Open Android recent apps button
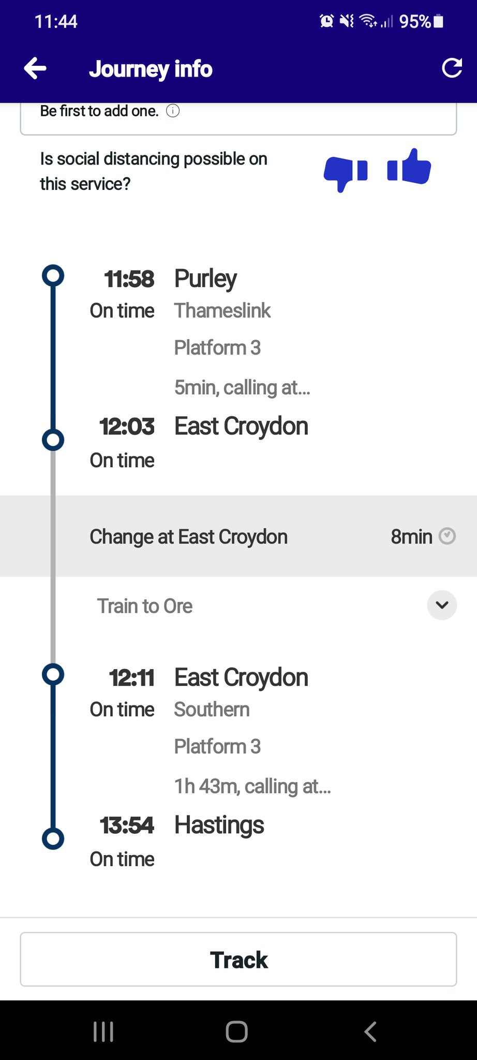Image resolution: width=477 pixels, height=1060 pixels. 103,1032
